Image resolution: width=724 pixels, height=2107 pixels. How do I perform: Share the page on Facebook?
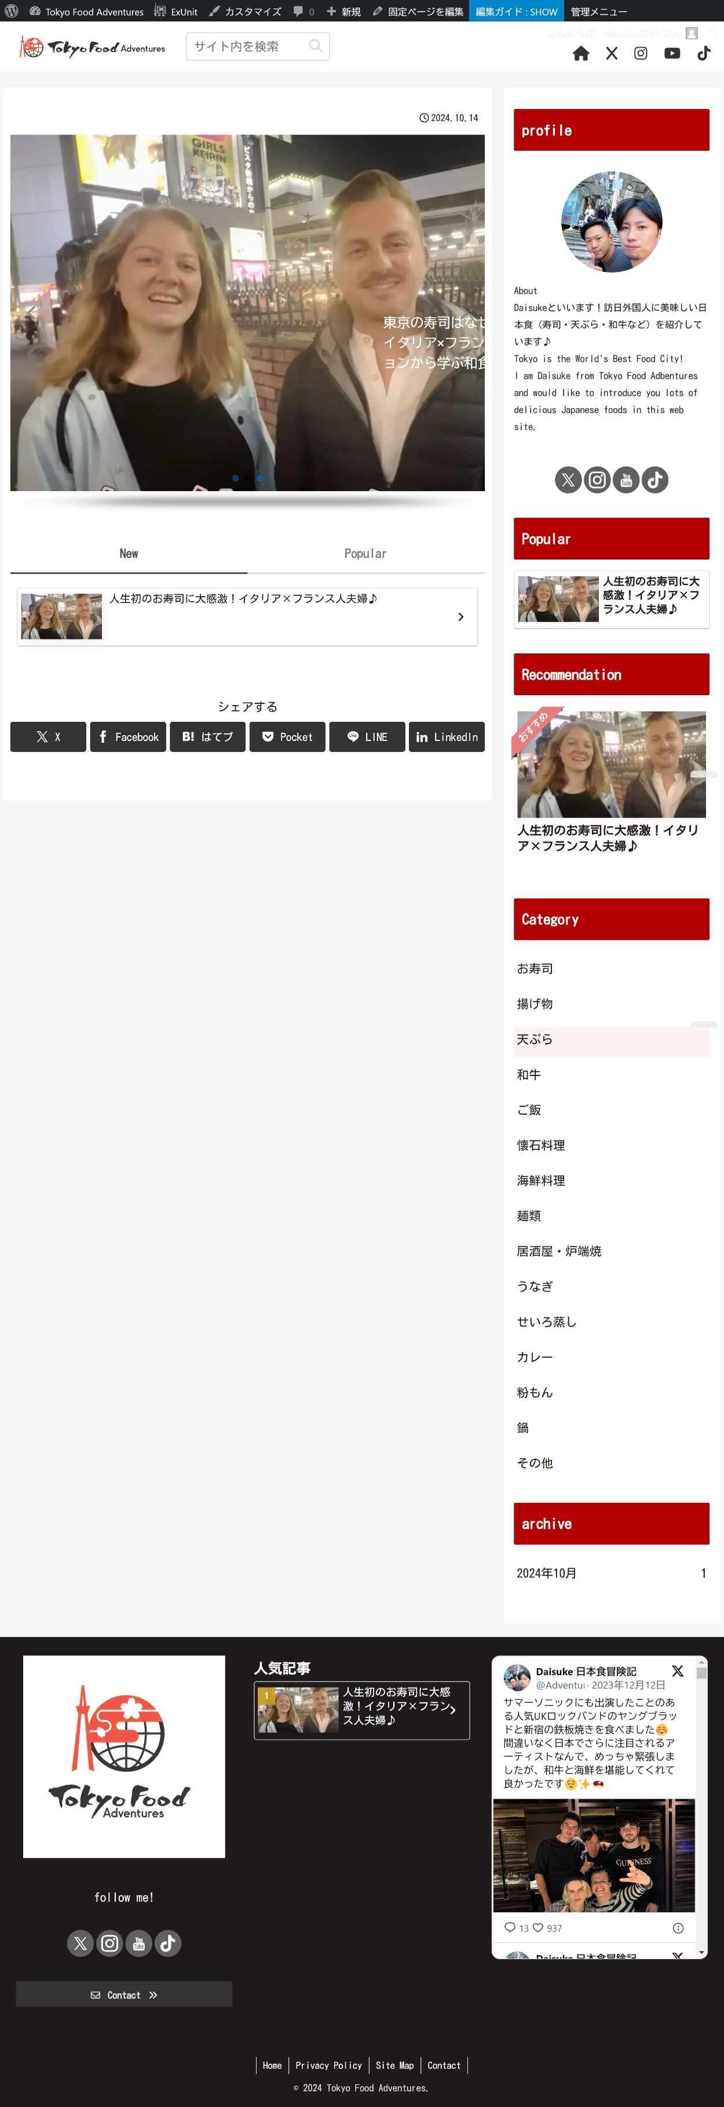[129, 737]
